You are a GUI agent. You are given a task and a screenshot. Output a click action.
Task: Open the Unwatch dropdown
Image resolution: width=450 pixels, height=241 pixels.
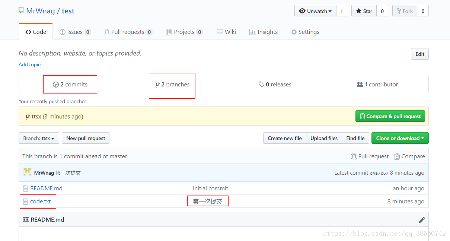click(x=315, y=11)
